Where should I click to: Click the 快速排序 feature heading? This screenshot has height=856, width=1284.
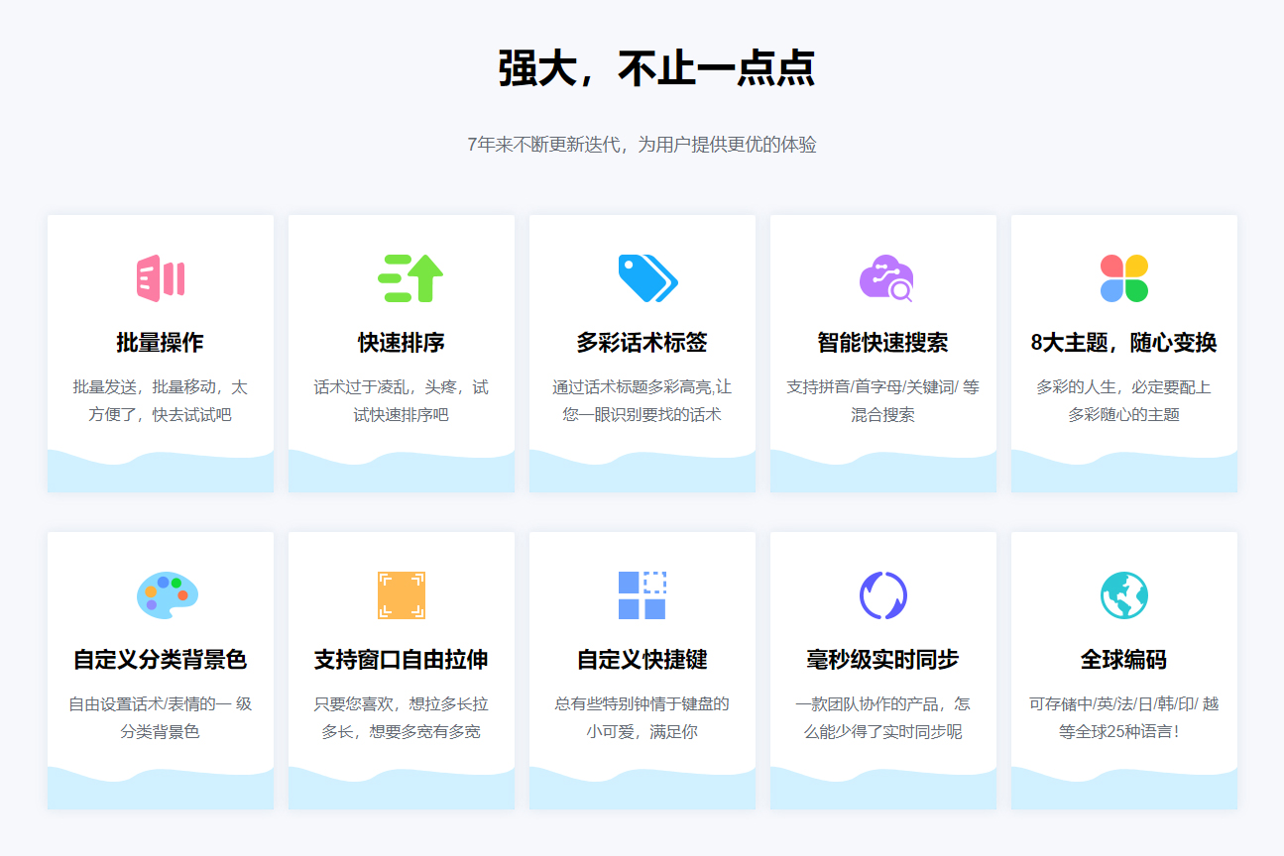tap(401, 342)
